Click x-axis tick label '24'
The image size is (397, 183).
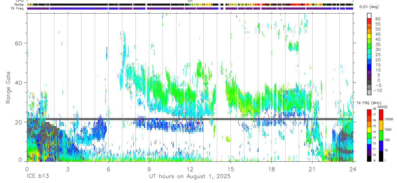[x=353, y=169]
